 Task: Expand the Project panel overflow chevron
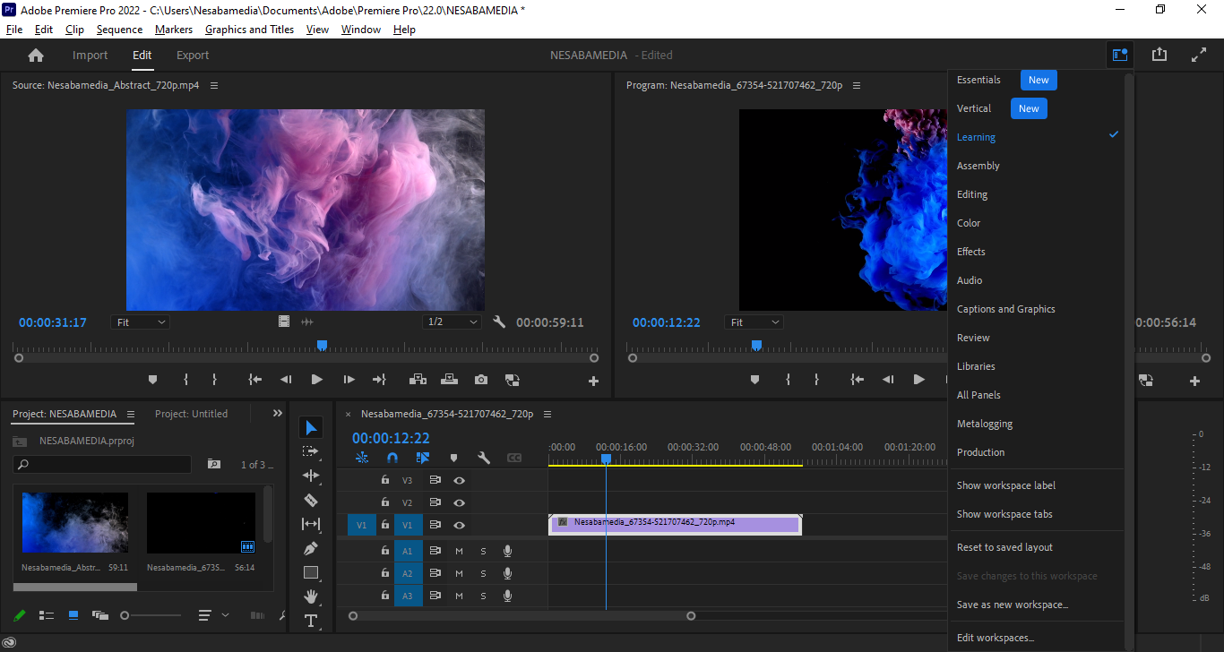(x=278, y=414)
